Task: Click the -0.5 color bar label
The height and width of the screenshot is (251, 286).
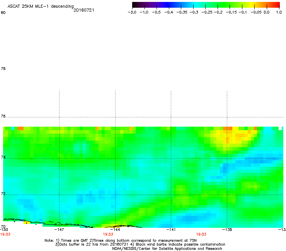Action: (x=156, y=12)
